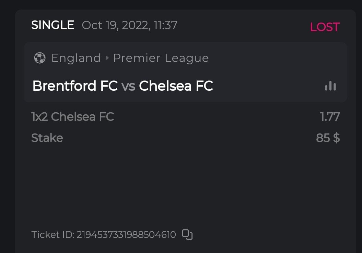Click the 'Ticket ID:' label text
Viewport: 362px width, 253px height.
tap(52, 235)
